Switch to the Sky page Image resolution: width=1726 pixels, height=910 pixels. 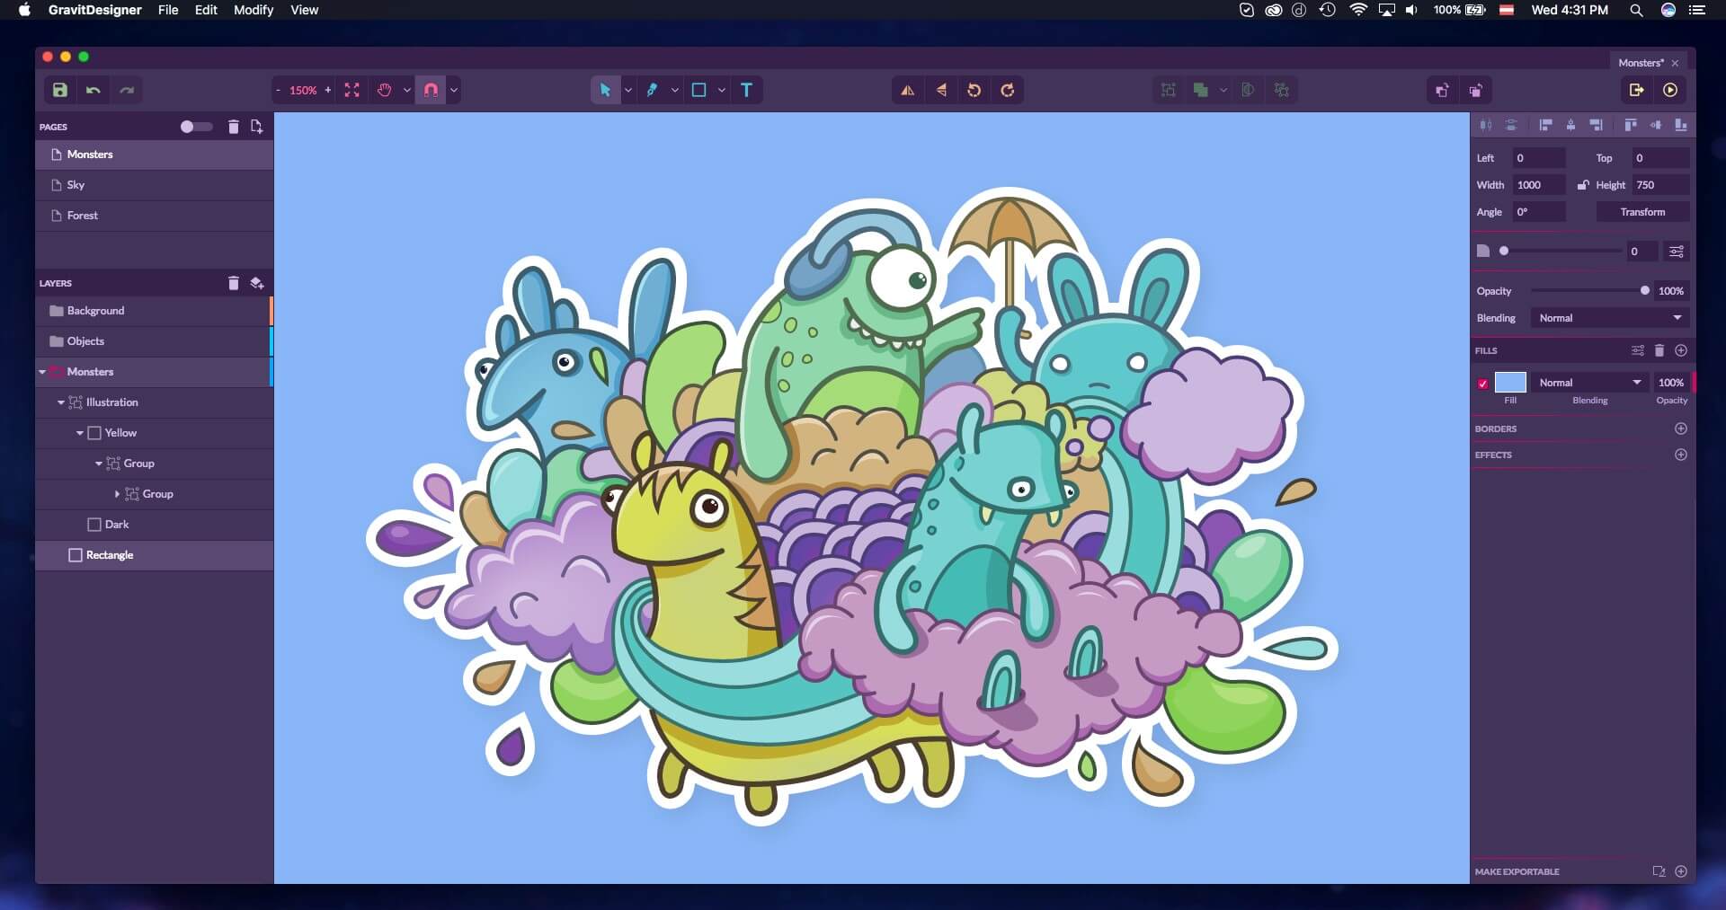(76, 185)
